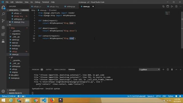Click the editor minimap preview
Image resolution: width=183 pixels, height=103 pixels.
click(168, 13)
